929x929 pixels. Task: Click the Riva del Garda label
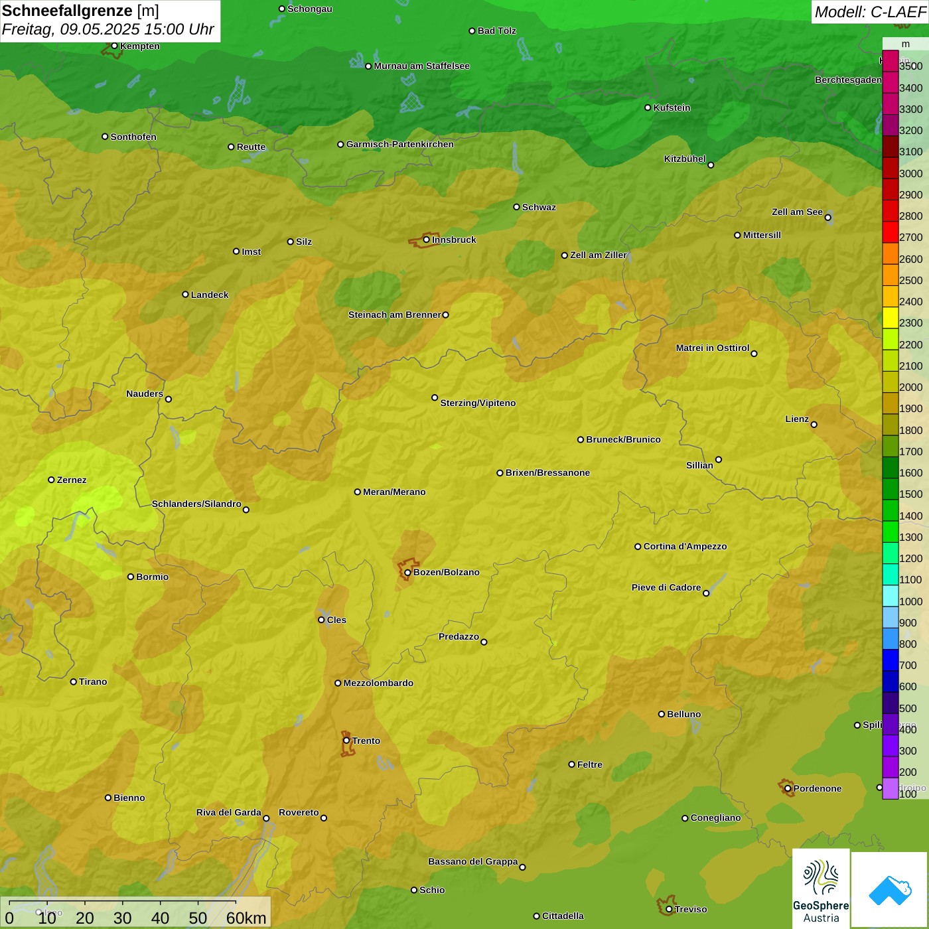click(229, 812)
